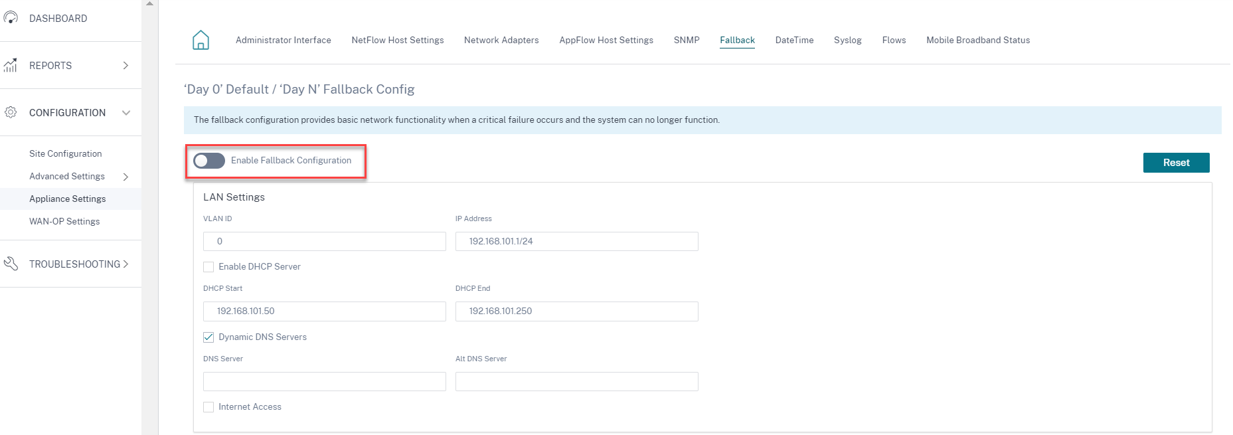The image size is (1233, 435).
Task: Click the Reset button
Action: (x=1177, y=163)
